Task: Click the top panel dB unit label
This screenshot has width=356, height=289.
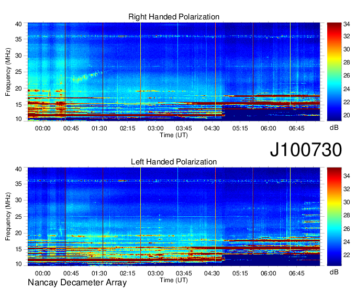Action: [334, 128]
